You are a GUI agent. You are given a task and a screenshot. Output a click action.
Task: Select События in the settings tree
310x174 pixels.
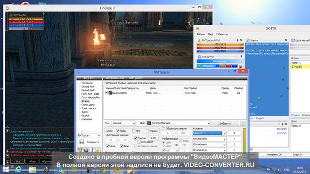(x=87, y=119)
